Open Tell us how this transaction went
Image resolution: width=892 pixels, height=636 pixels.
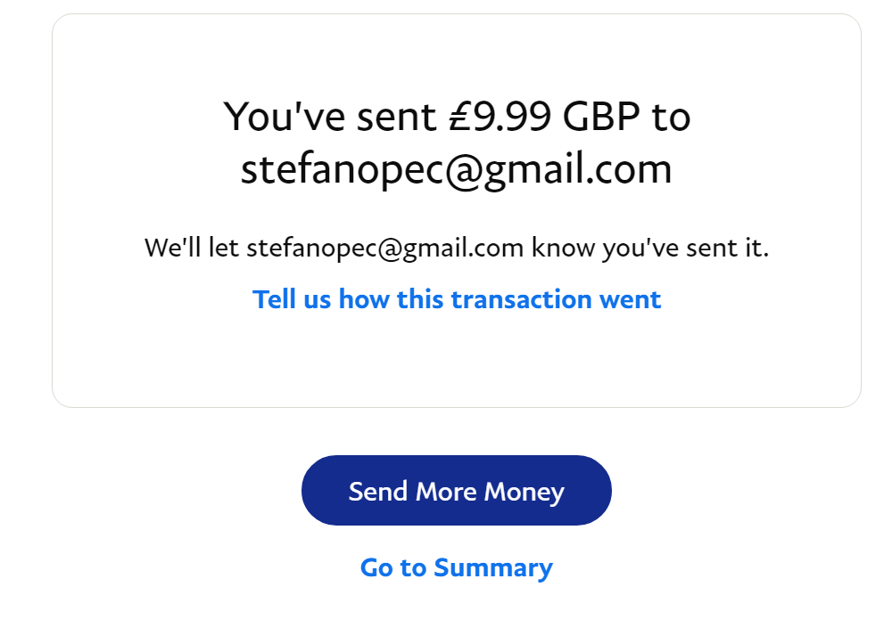[x=457, y=299]
